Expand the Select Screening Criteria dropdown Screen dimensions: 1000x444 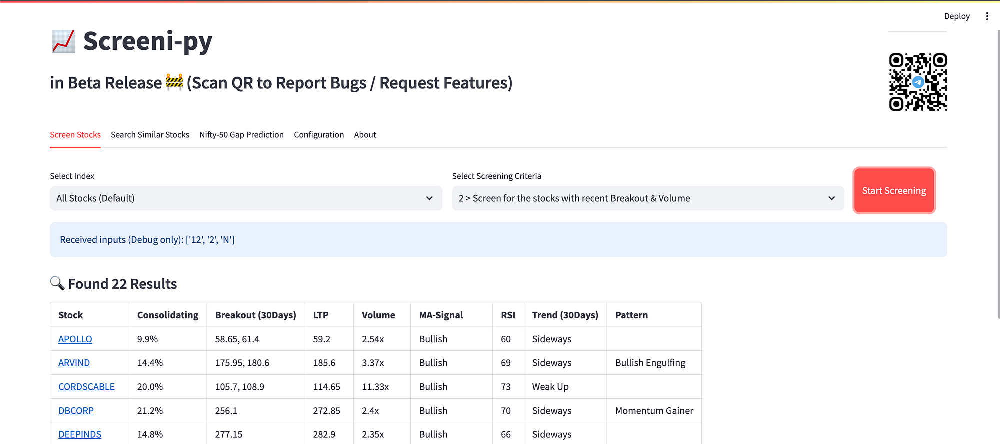[x=648, y=198]
